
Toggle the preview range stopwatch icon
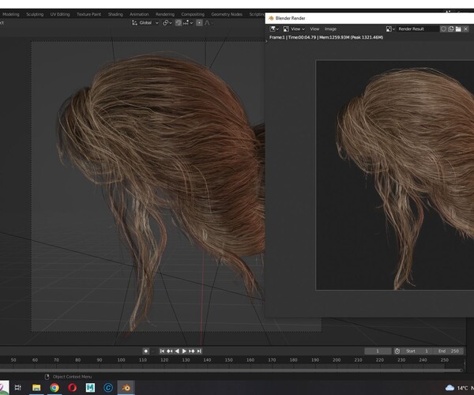coord(397,352)
